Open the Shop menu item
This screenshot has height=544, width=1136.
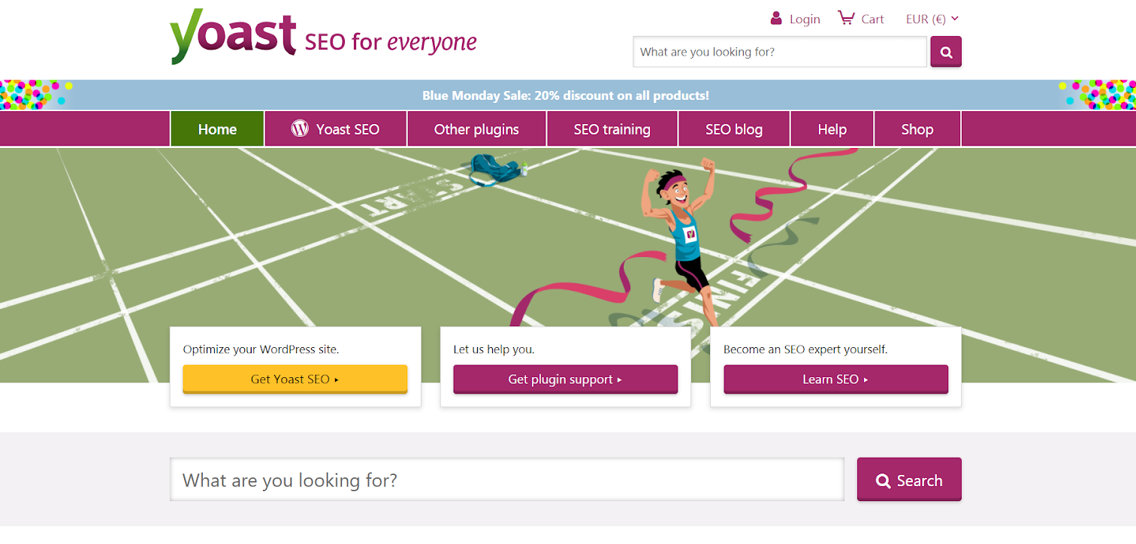point(917,129)
